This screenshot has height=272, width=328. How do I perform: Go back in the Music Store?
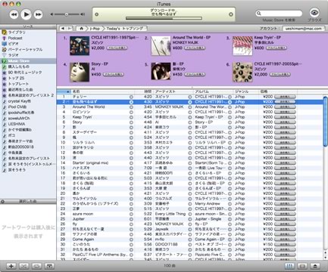[63, 29]
